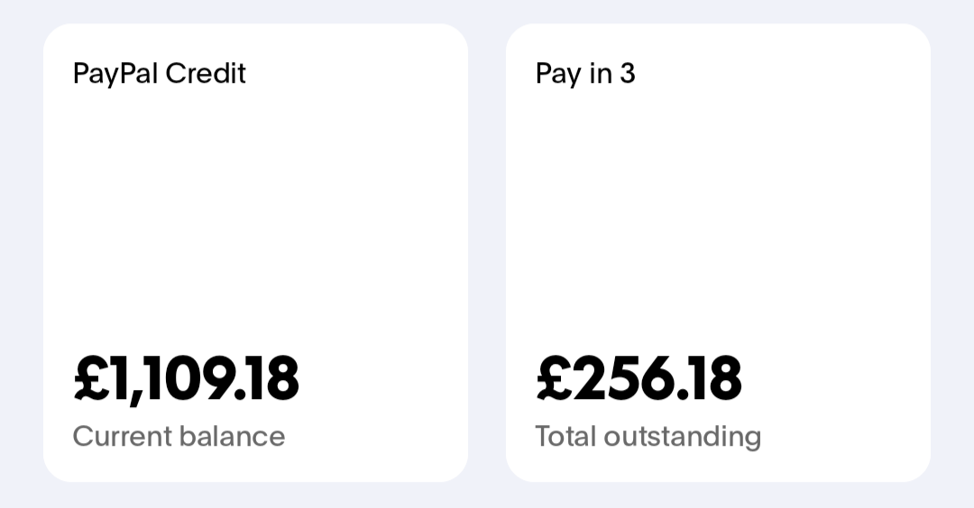This screenshot has height=508, width=974.
Task: Click the word outstanding under £256.18
Action: (683, 437)
